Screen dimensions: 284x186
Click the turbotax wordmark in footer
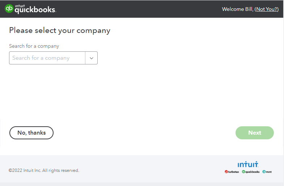233,172
